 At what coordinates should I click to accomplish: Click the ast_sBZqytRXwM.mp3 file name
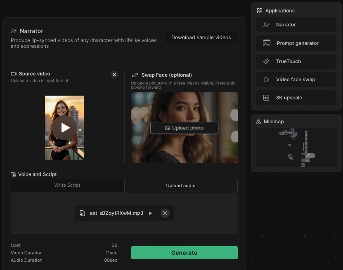(116, 213)
